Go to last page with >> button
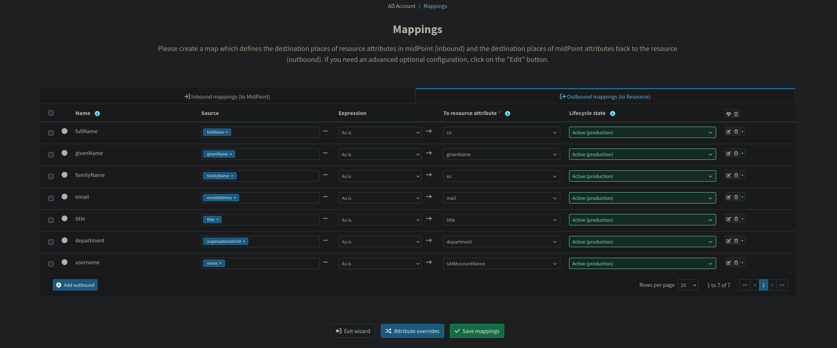This screenshot has height=348, width=837. (782, 285)
